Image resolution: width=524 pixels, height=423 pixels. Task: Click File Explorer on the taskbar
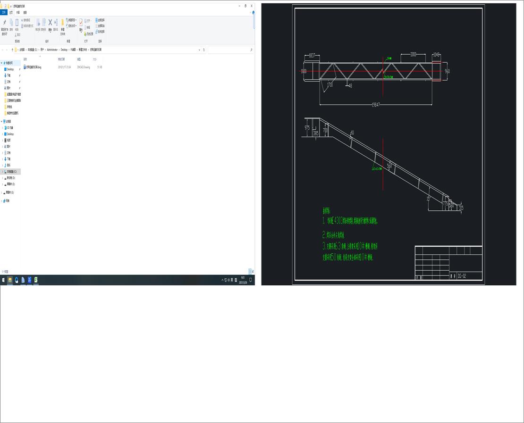(x=10, y=280)
